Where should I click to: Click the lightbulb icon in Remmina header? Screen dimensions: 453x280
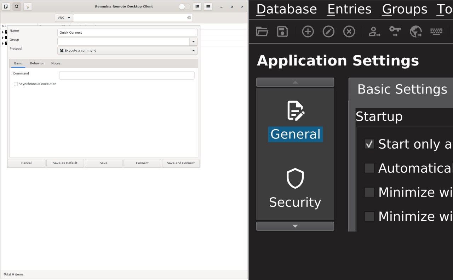tap(28, 6)
